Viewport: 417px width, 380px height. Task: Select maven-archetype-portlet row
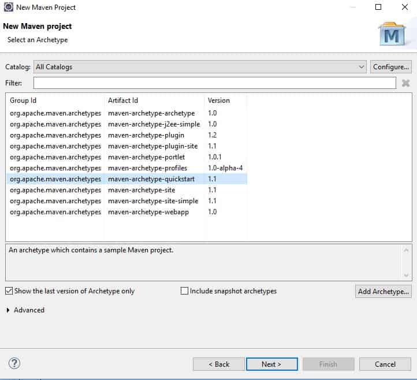click(x=126, y=157)
